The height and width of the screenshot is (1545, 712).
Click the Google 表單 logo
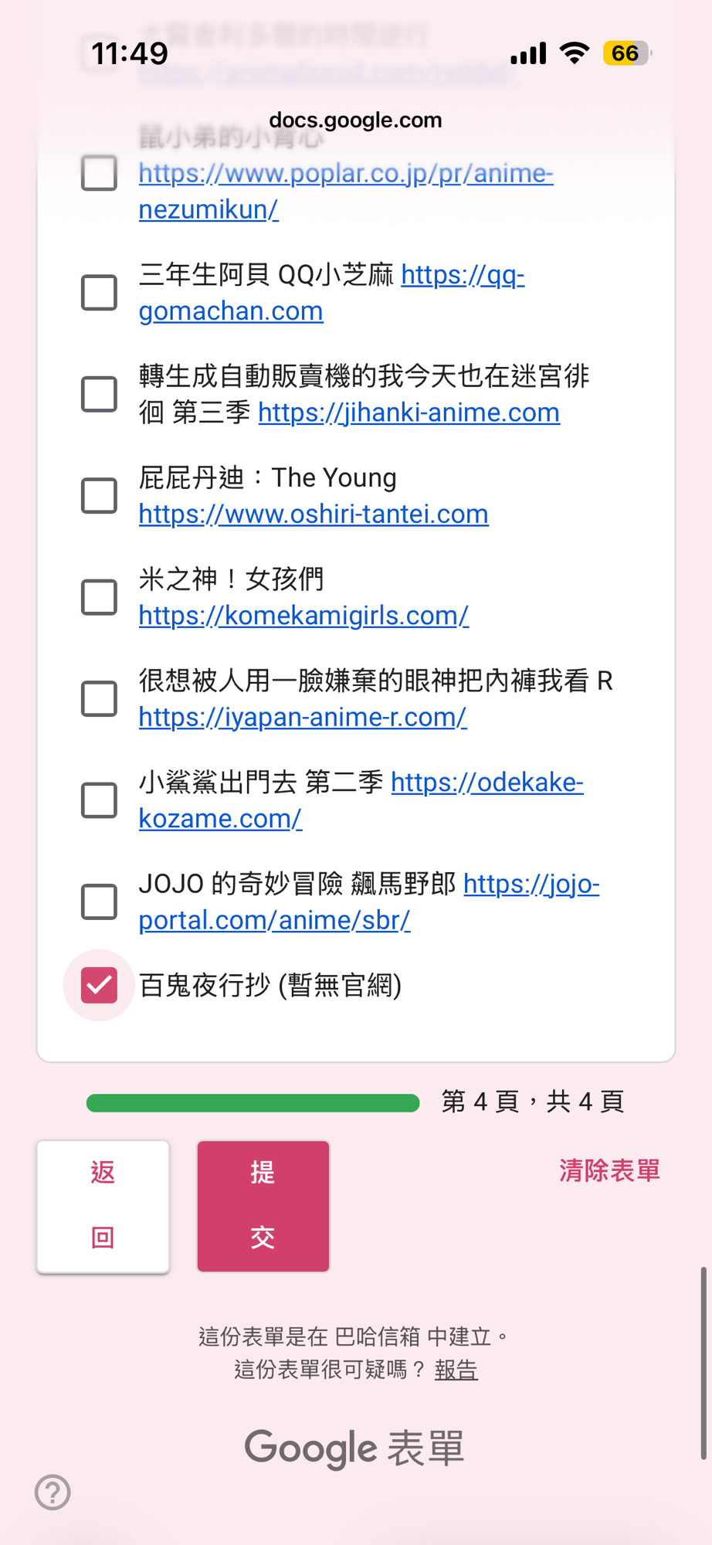click(x=354, y=1448)
